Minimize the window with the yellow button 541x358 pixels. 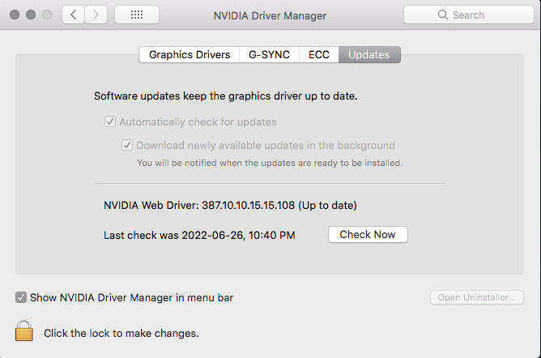[32, 15]
